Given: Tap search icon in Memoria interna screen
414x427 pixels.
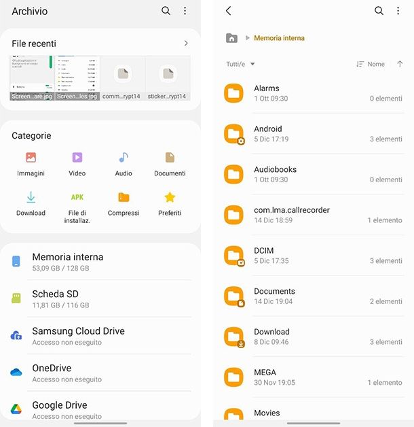Looking at the screenshot, I should point(379,11).
